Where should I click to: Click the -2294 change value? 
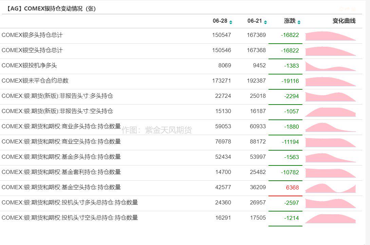292,96
